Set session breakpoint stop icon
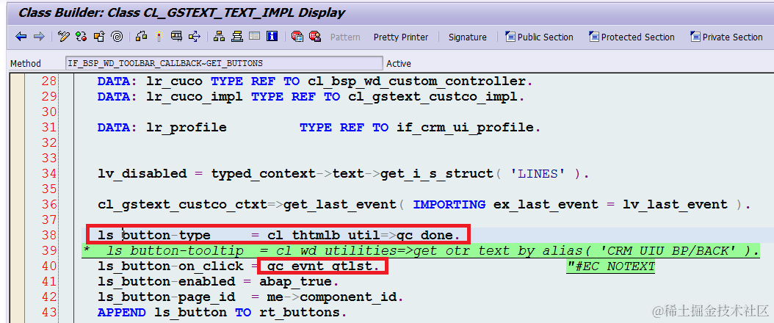 point(297,37)
